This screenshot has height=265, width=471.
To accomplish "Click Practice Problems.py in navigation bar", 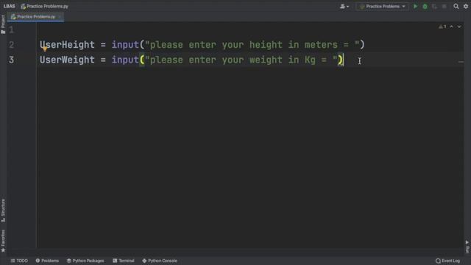I will [x=44, y=6].
